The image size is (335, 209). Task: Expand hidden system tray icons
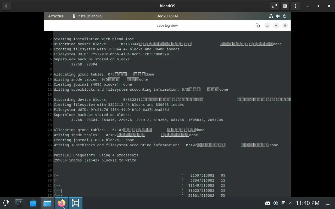(x=291, y=203)
